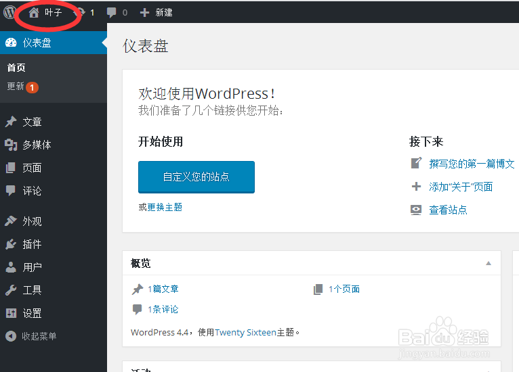Viewport: 519px width, 372px height.
Task: Open 撰写您的第一篇博文 link
Action: pos(472,164)
